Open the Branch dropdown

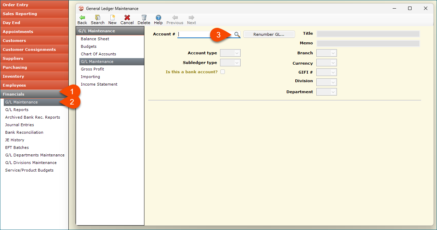point(327,53)
